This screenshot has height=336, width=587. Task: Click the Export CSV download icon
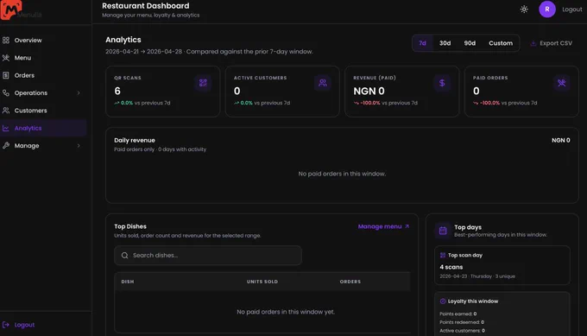pyautogui.click(x=533, y=43)
